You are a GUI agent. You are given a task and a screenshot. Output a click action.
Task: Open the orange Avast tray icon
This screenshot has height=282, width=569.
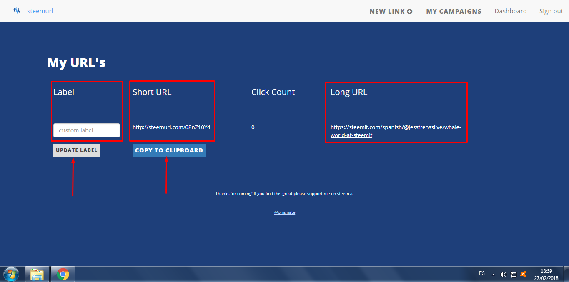click(x=524, y=275)
